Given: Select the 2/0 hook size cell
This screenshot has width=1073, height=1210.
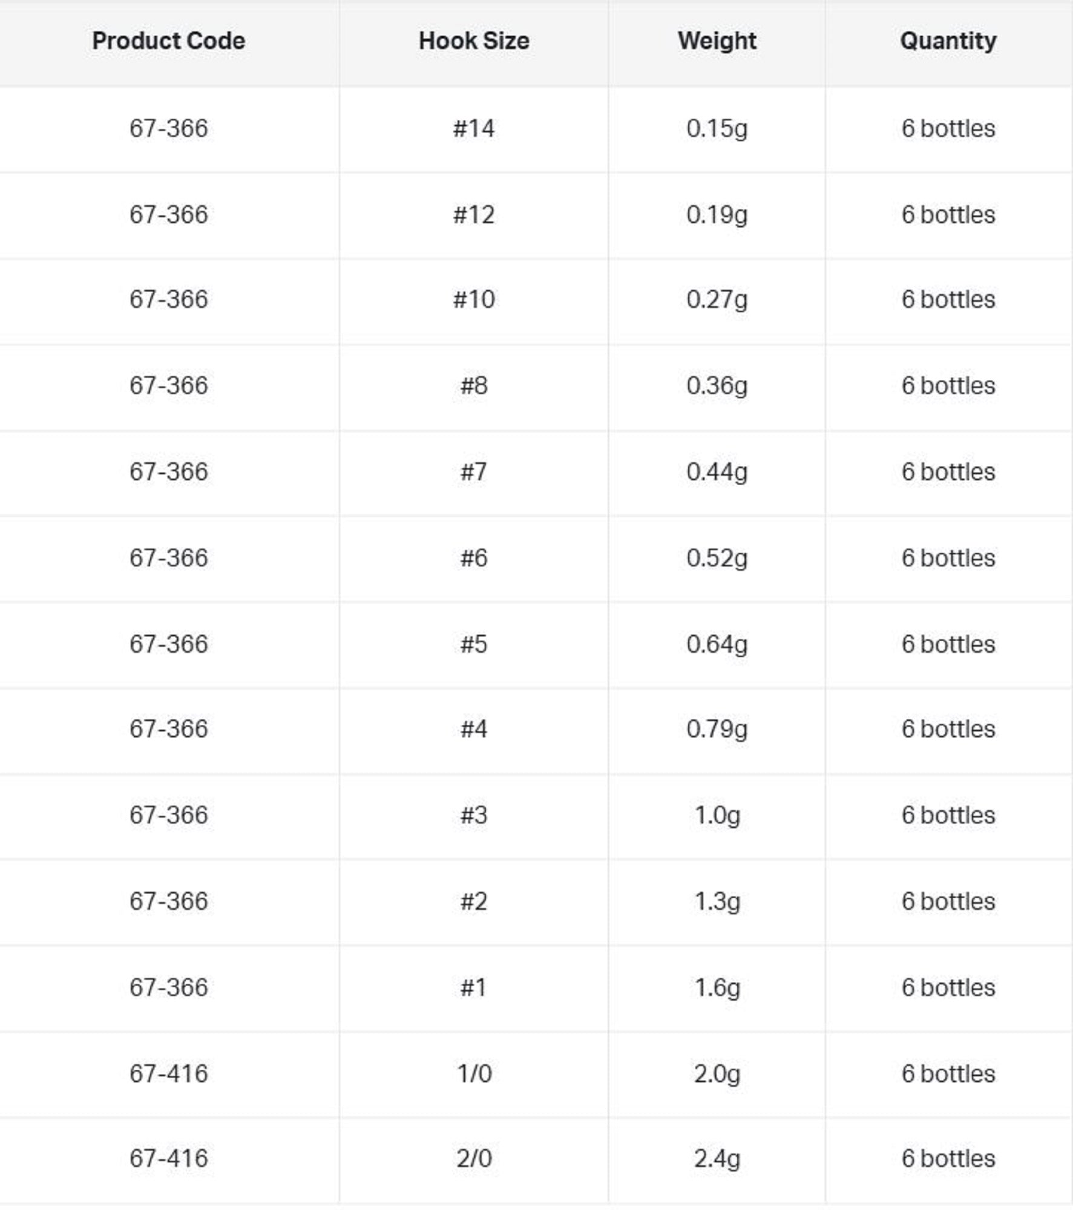Looking at the screenshot, I should 474,1159.
